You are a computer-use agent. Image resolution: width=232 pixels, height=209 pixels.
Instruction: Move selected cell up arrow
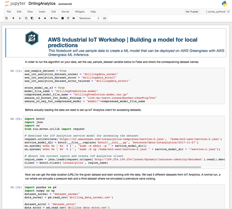click(39, 18)
